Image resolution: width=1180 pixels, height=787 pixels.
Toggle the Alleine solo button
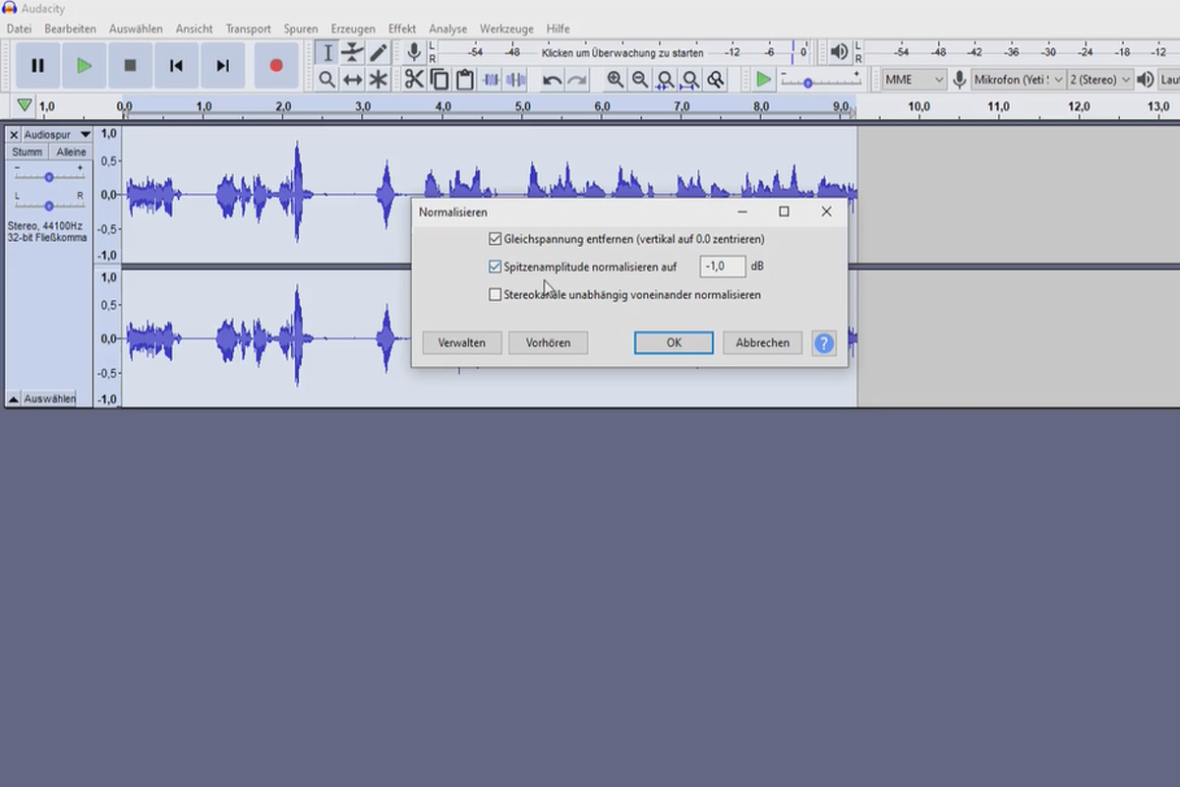71,152
